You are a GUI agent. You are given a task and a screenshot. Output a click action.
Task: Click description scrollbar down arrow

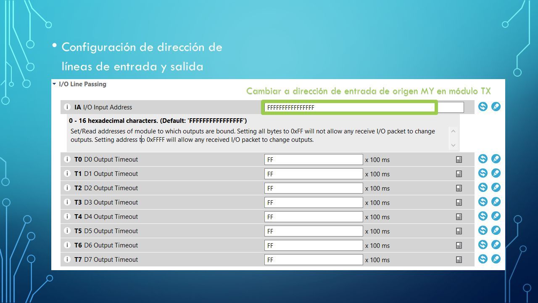(453, 145)
